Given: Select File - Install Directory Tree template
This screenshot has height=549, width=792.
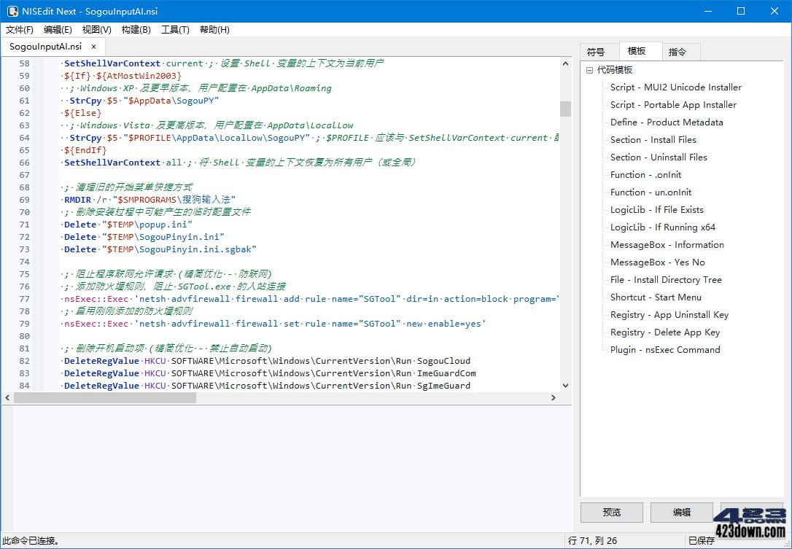Looking at the screenshot, I should point(666,280).
